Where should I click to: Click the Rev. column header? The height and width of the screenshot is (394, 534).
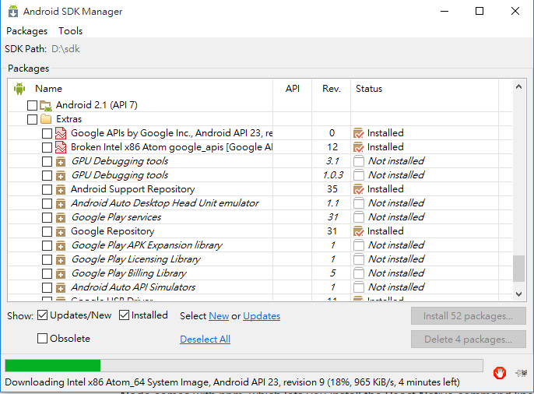pyautogui.click(x=332, y=89)
